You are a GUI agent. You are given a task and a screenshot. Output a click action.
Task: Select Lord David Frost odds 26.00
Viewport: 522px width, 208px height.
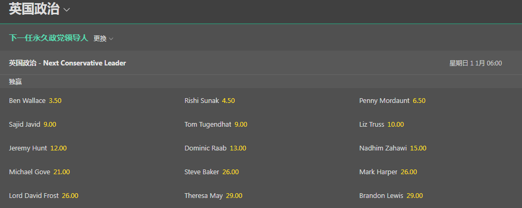[x=43, y=196]
